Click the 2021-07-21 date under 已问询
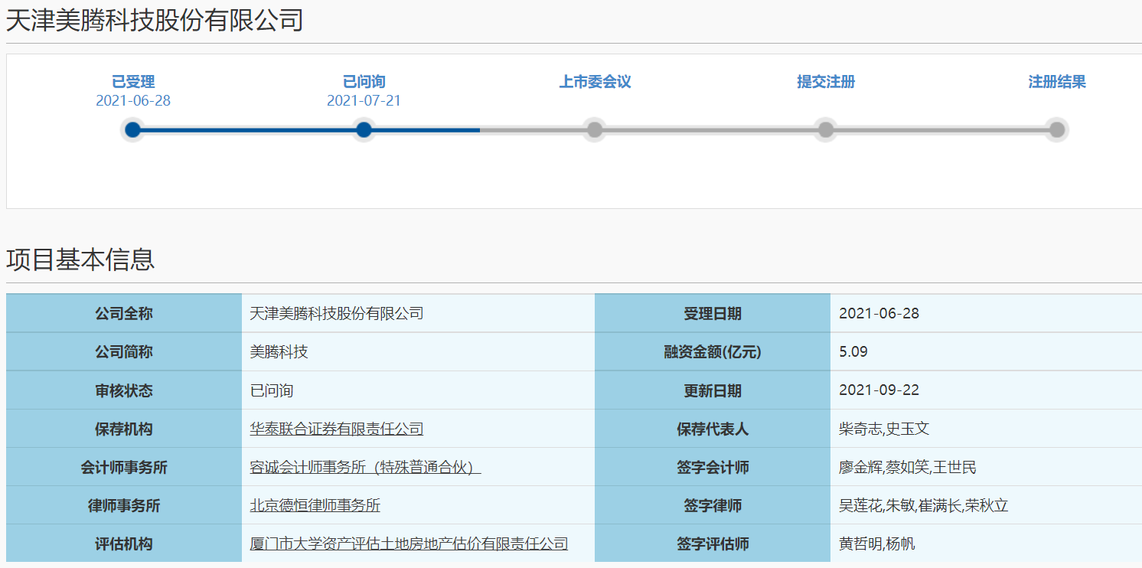The height and width of the screenshot is (568, 1142). pos(364,101)
